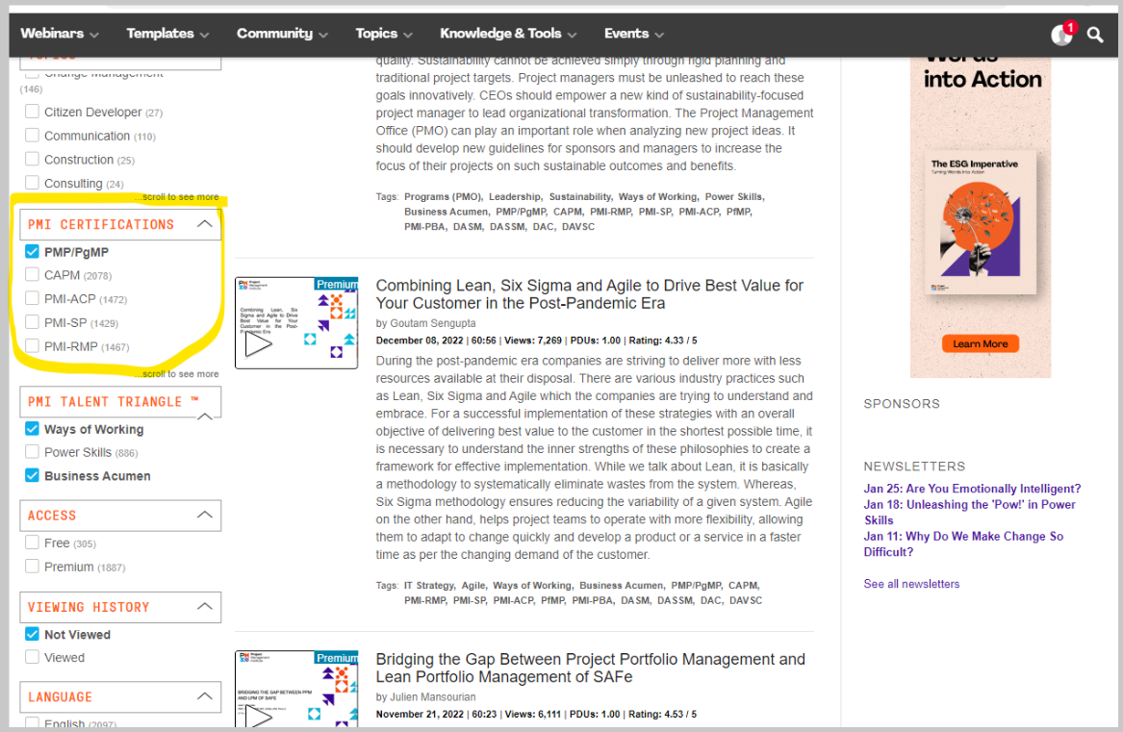Open the Events menu
The image size is (1123, 732).
[x=634, y=34]
